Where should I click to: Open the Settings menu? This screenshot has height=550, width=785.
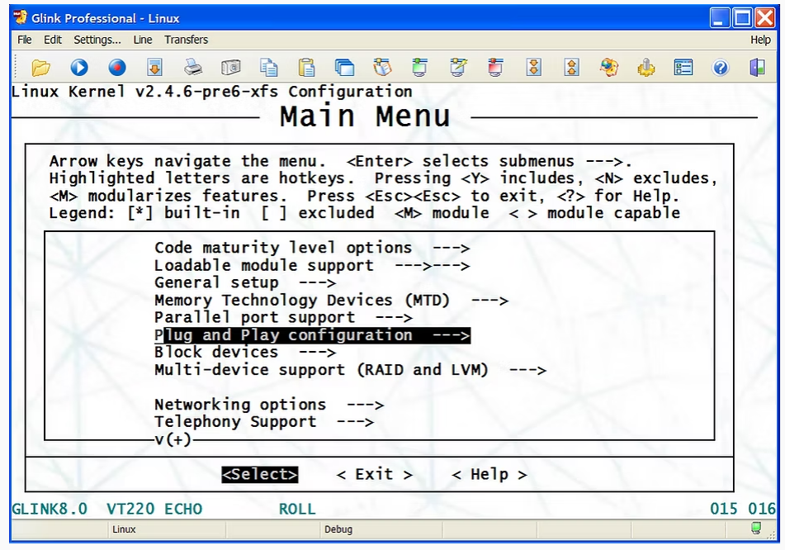click(97, 40)
